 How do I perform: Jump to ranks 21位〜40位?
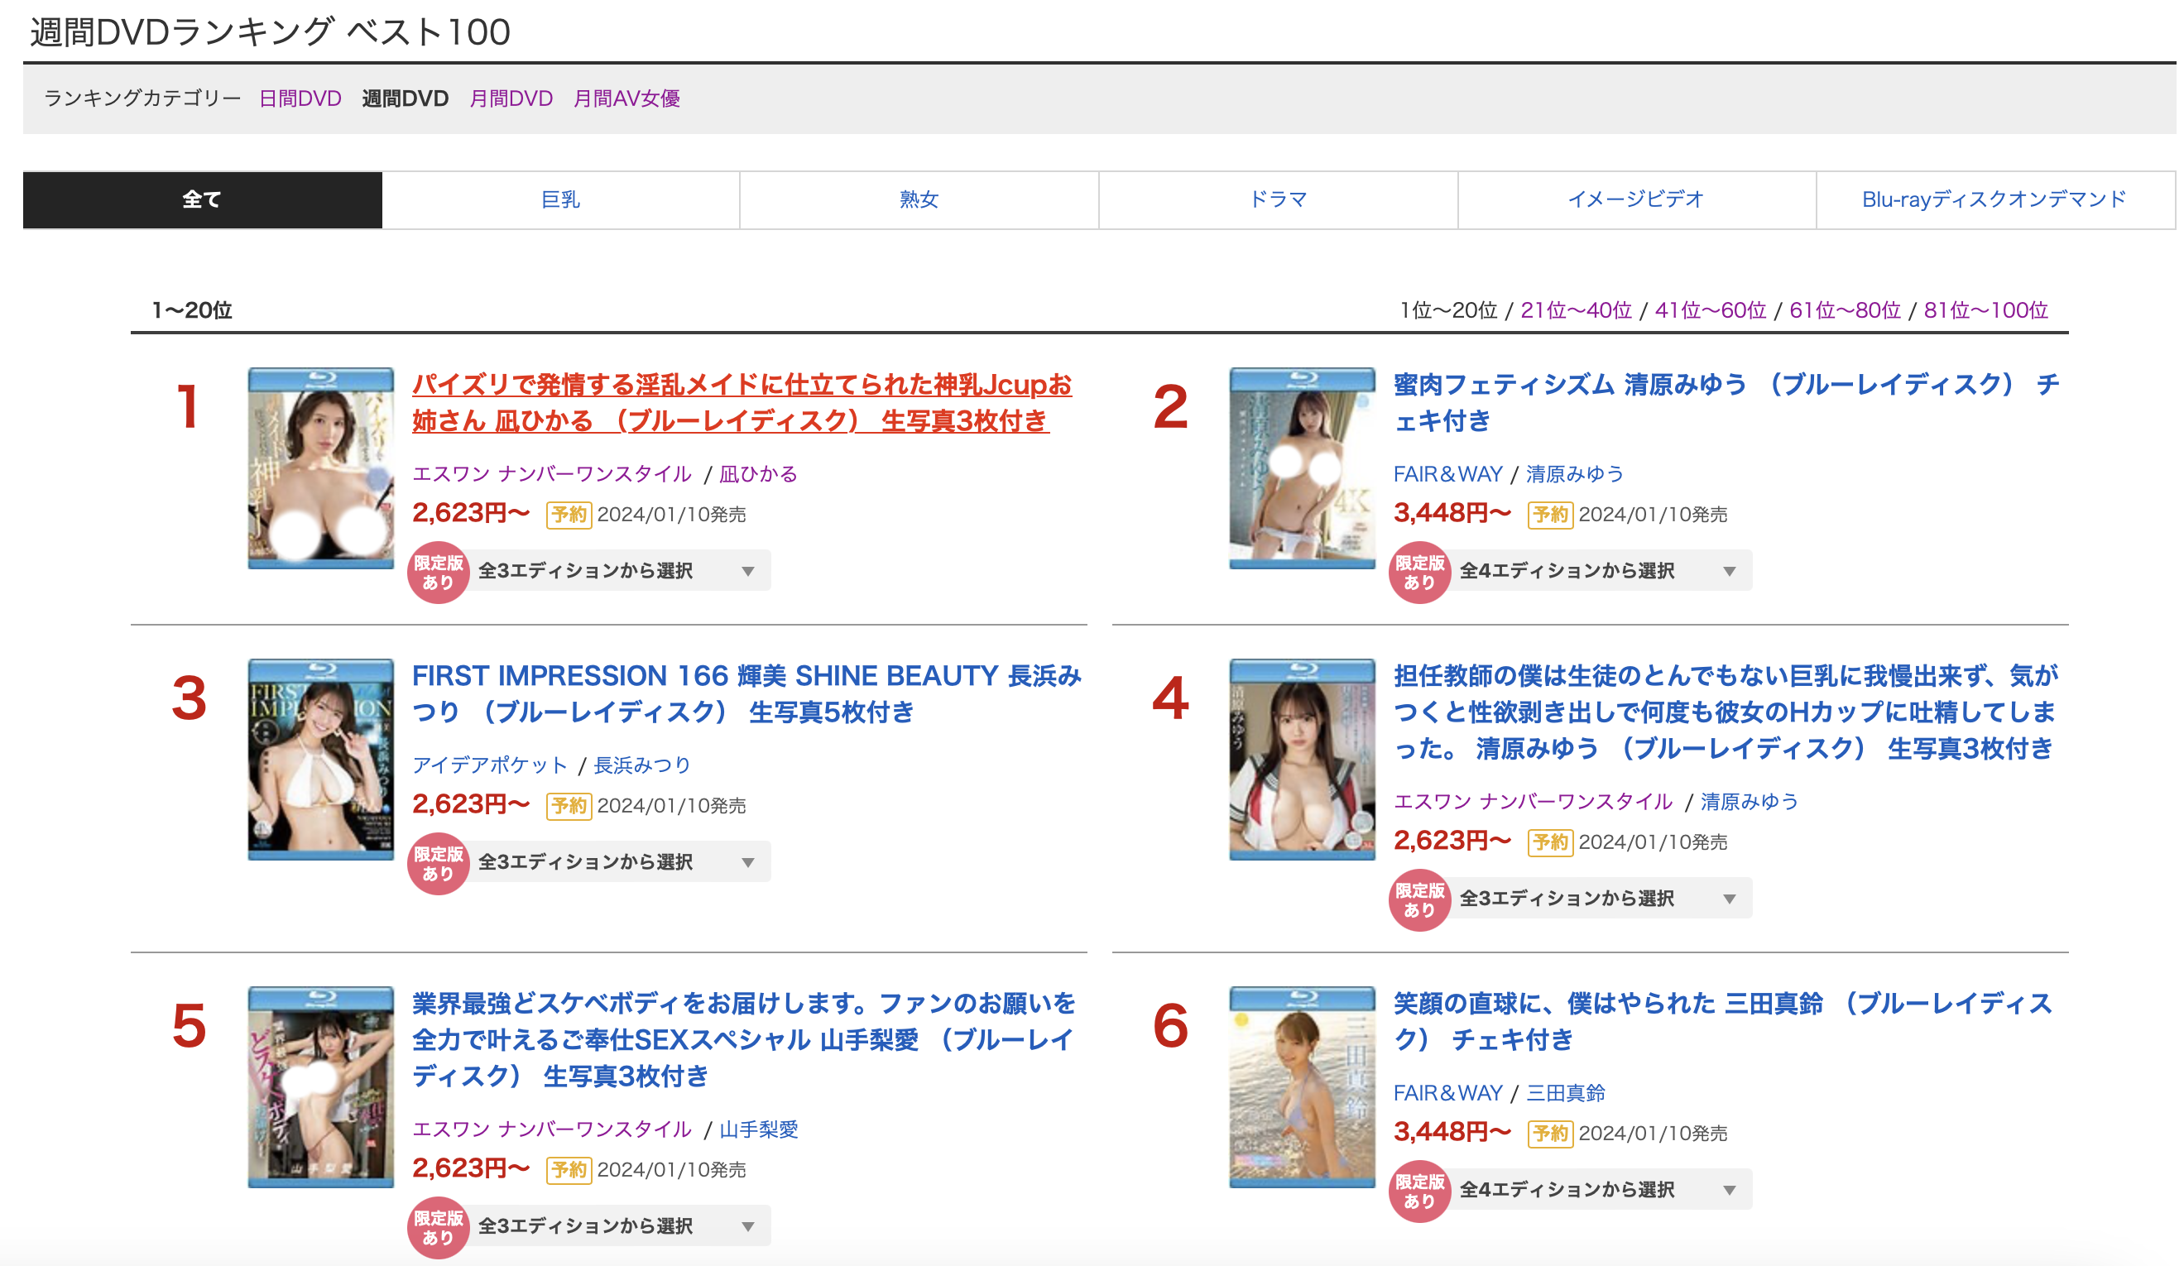[1575, 310]
